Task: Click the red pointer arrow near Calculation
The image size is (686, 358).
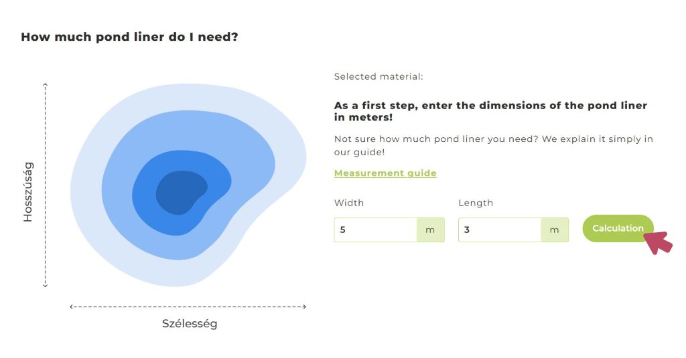Action: click(x=659, y=243)
